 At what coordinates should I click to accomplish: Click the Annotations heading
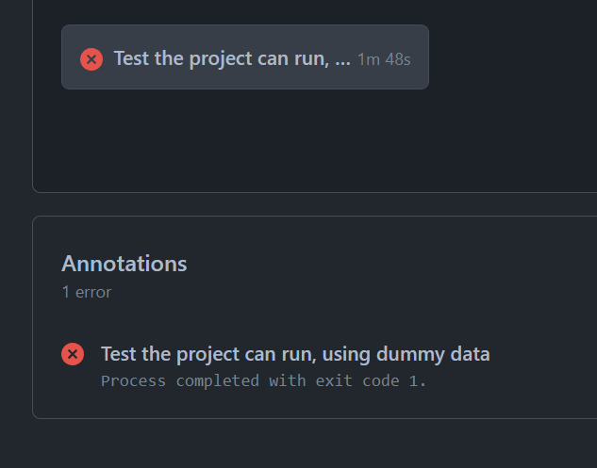coord(124,264)
